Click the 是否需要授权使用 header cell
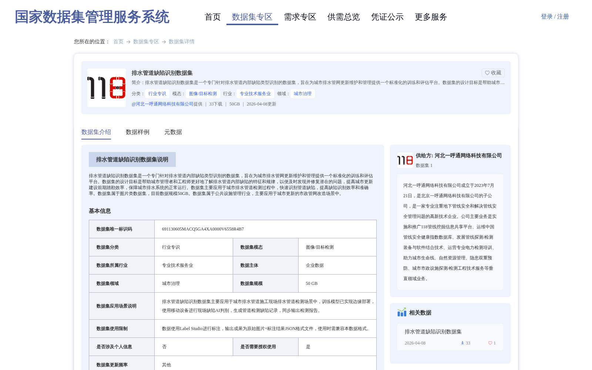This screenshot has height=370, width=592. click(266, 347)
